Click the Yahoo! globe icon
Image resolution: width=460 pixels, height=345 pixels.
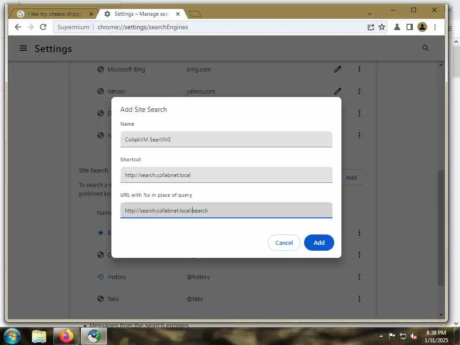(x=101, y=91)
